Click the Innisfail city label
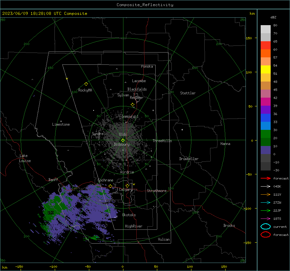The width and height of the screenshot is (290, 271). coord(130,117)
